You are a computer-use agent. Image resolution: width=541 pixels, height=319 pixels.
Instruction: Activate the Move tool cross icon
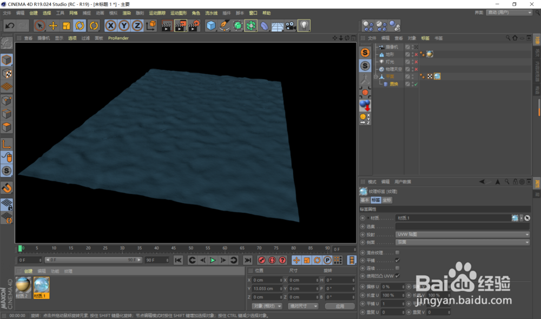(x=53, y=25)
